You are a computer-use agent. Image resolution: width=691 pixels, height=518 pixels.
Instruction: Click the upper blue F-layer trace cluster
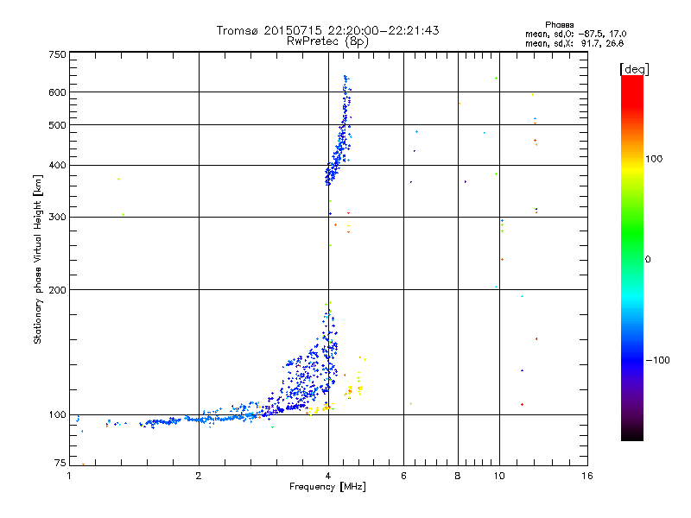click(x=339, y=130)
